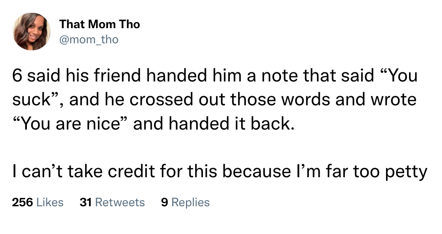Click the words "handed it back"

coord(229,123)
